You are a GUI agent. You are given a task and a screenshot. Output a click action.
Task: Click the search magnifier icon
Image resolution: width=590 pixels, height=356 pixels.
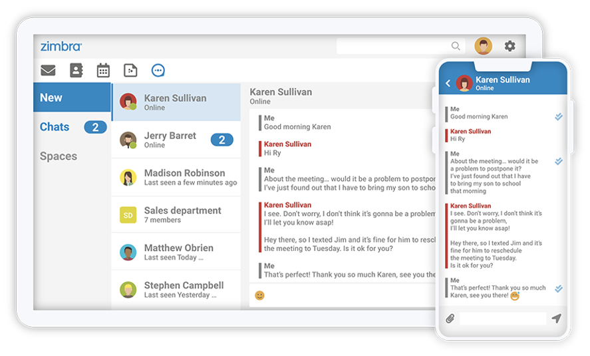pyautogui.click(x=456, y=46)
